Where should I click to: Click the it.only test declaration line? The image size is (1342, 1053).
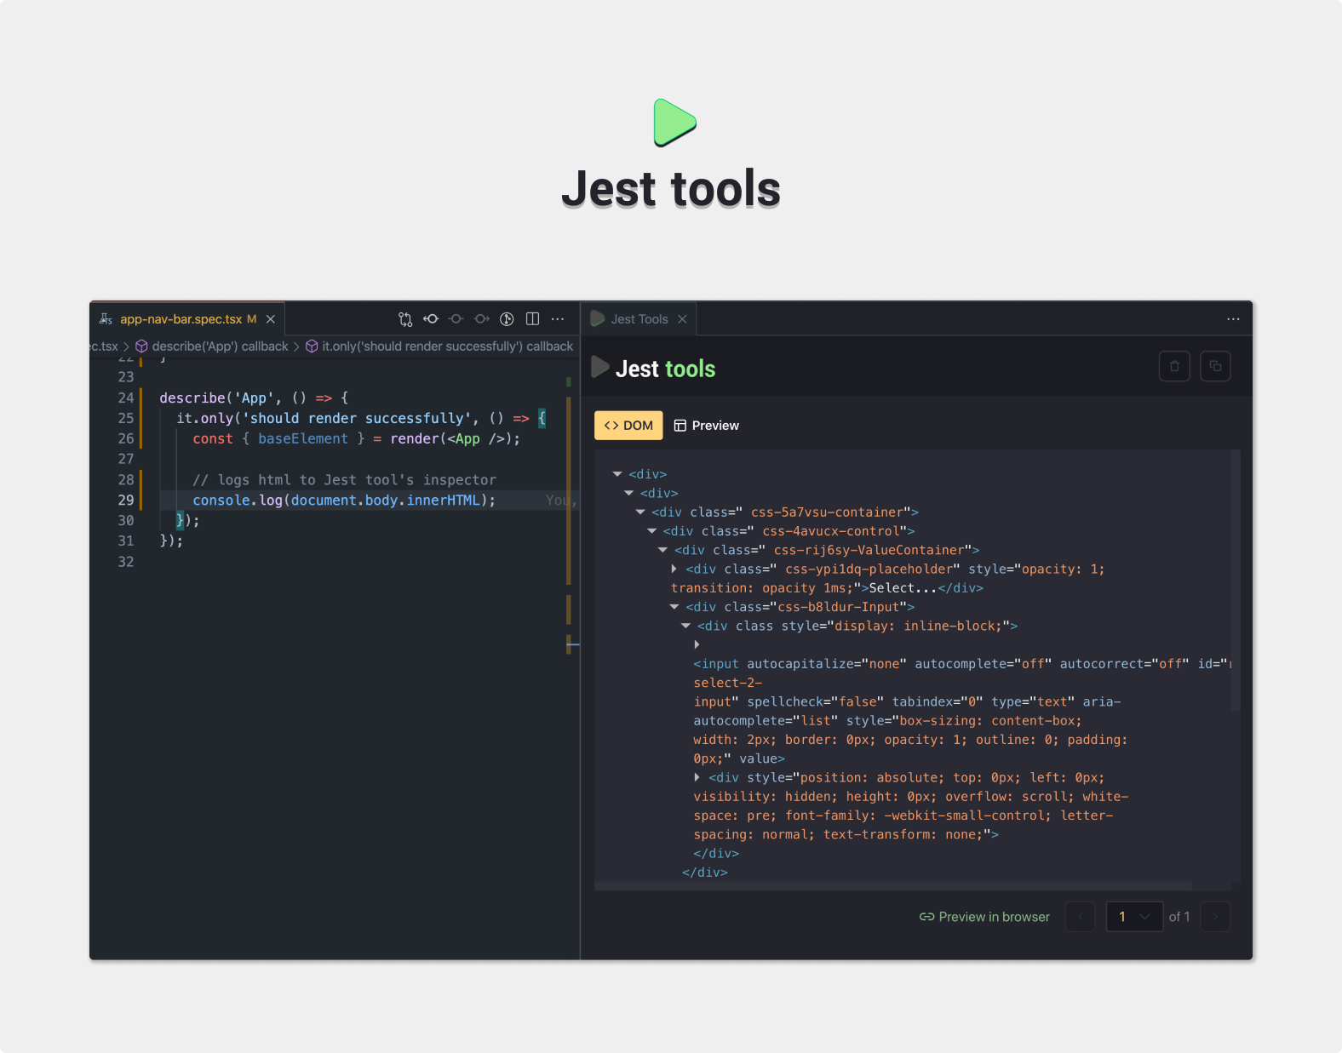361,419
